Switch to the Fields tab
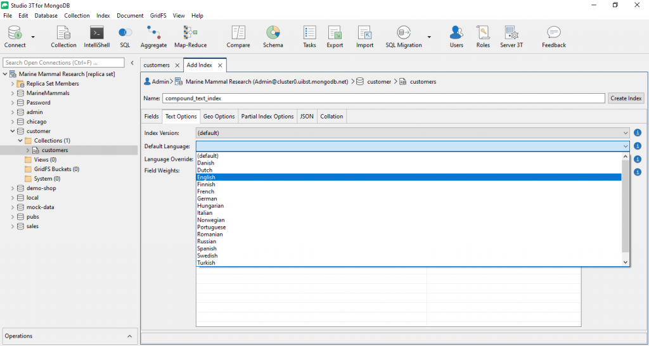 point(151,117)
